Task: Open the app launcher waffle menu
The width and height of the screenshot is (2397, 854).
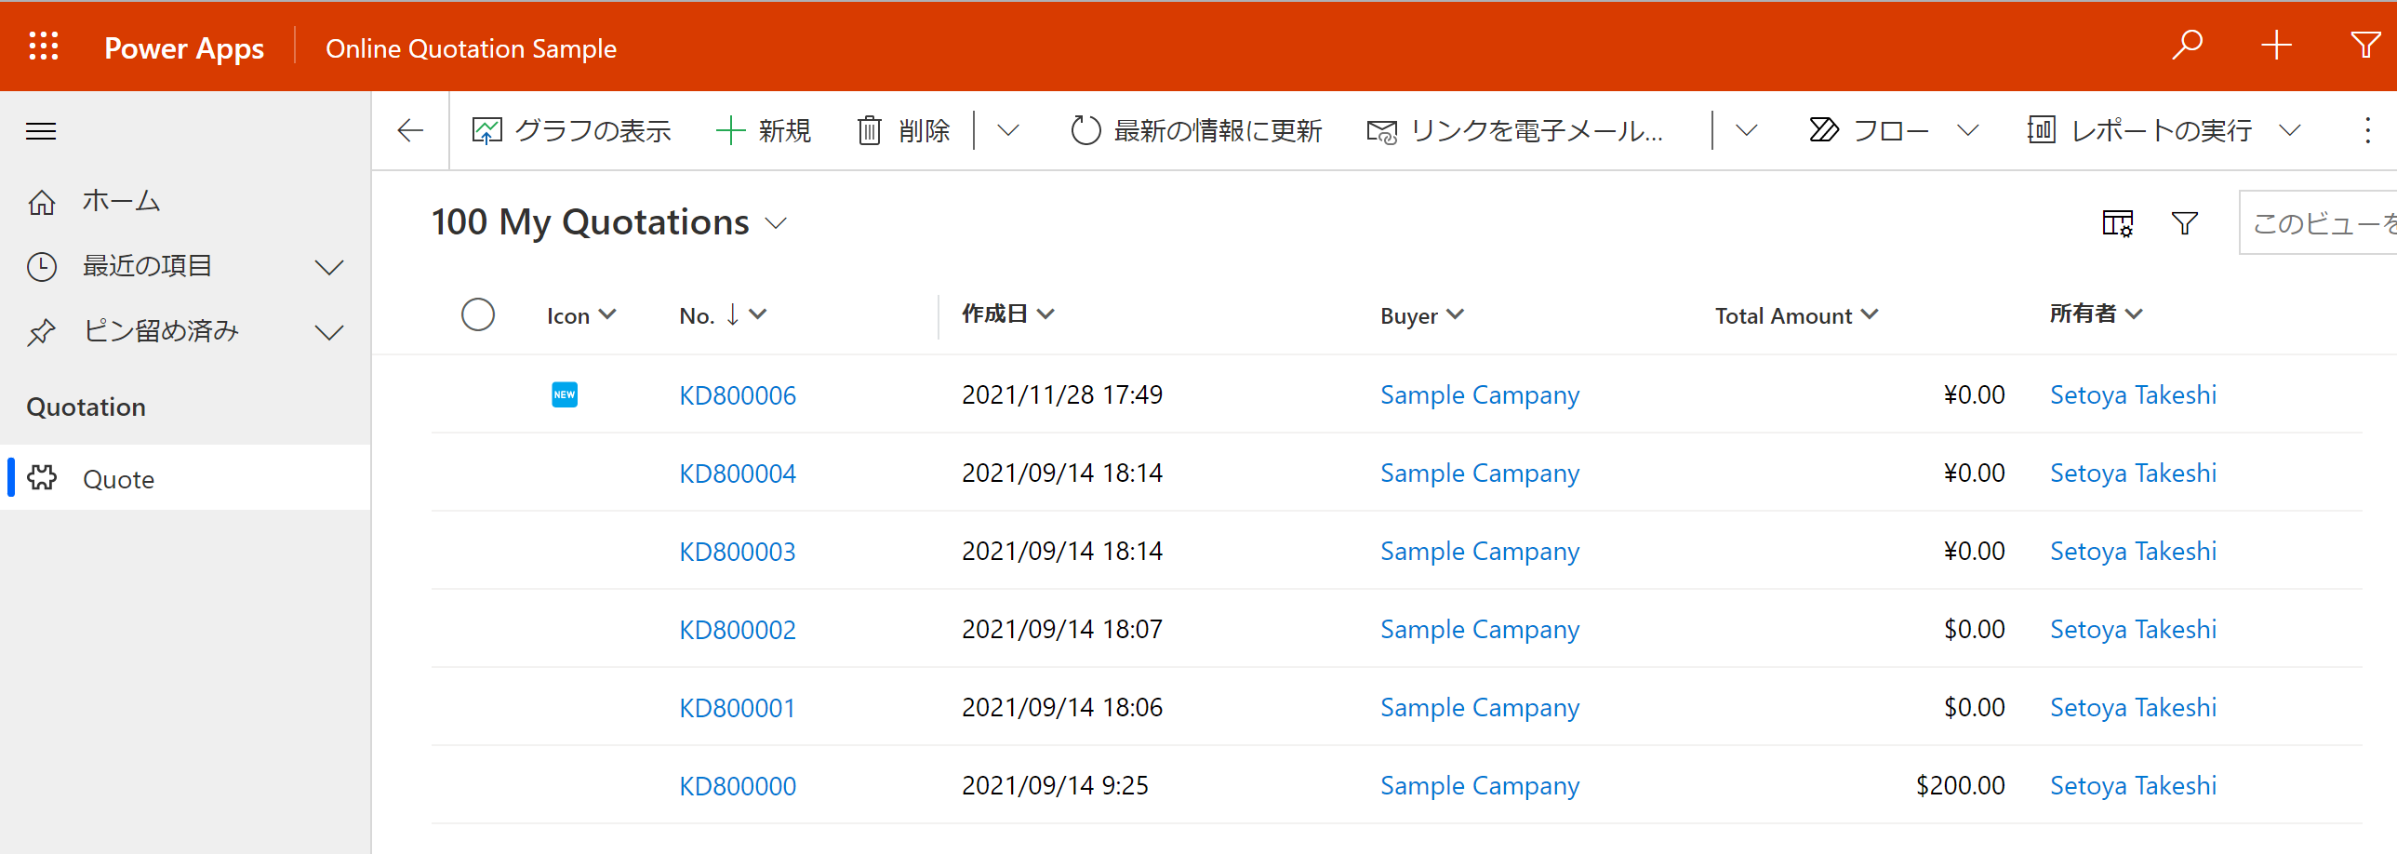Action: [44, 46]
